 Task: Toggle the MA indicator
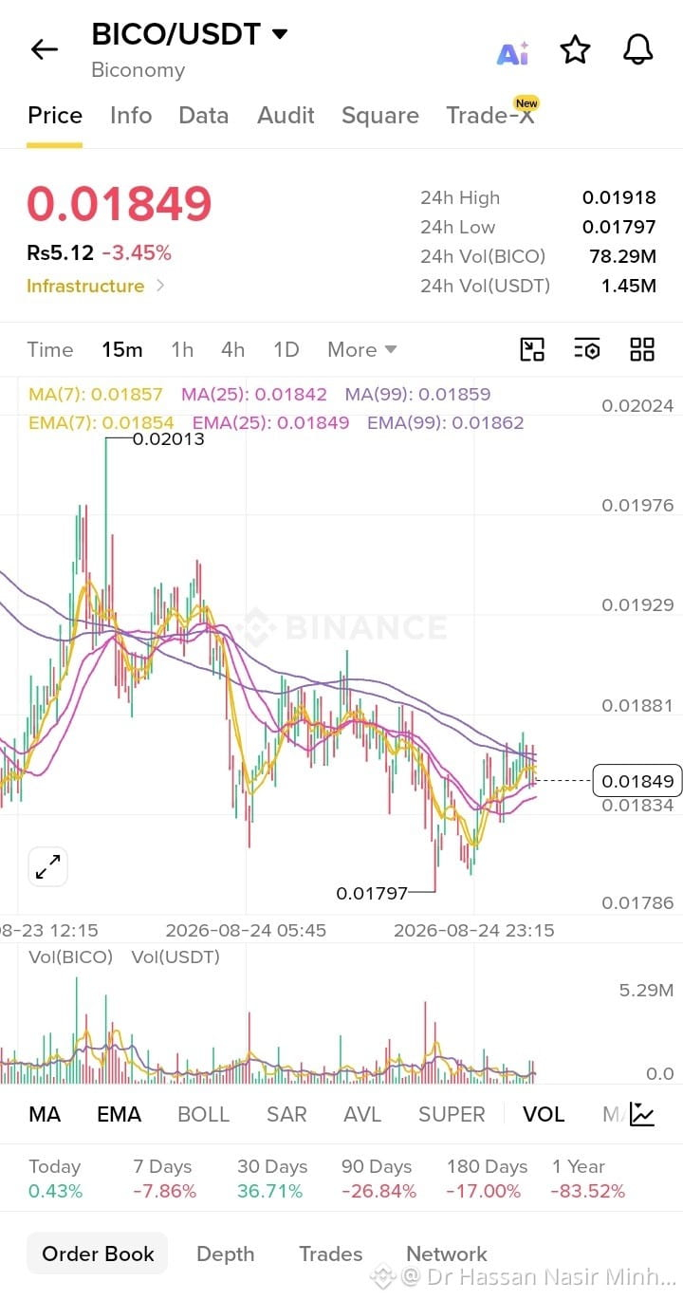(45, 1114)
